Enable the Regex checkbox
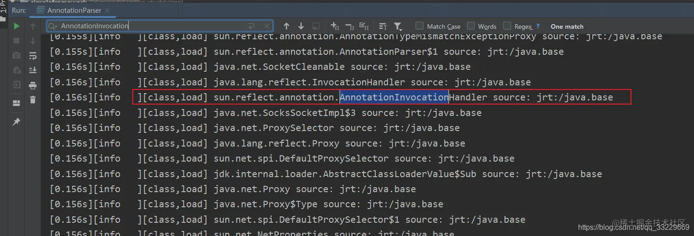 click(507, 26)
